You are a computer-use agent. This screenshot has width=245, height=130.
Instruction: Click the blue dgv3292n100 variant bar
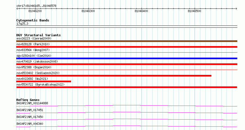pos(127,58)
